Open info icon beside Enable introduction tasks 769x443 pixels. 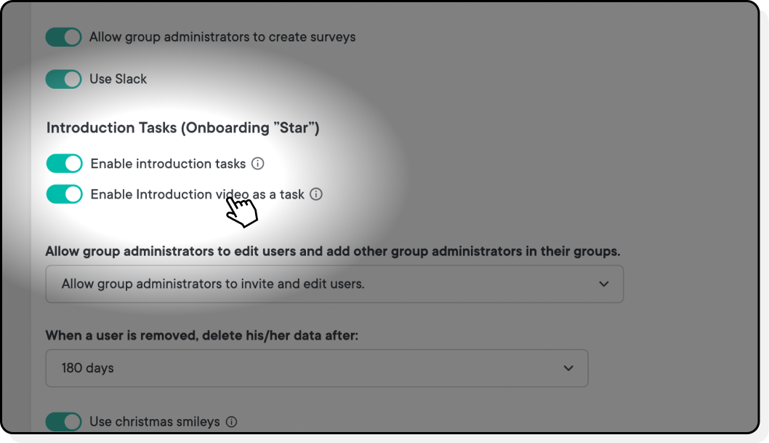coord(257,164)
